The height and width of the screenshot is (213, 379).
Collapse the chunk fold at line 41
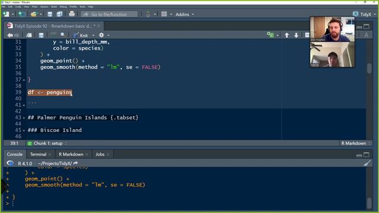coord(24,105)
